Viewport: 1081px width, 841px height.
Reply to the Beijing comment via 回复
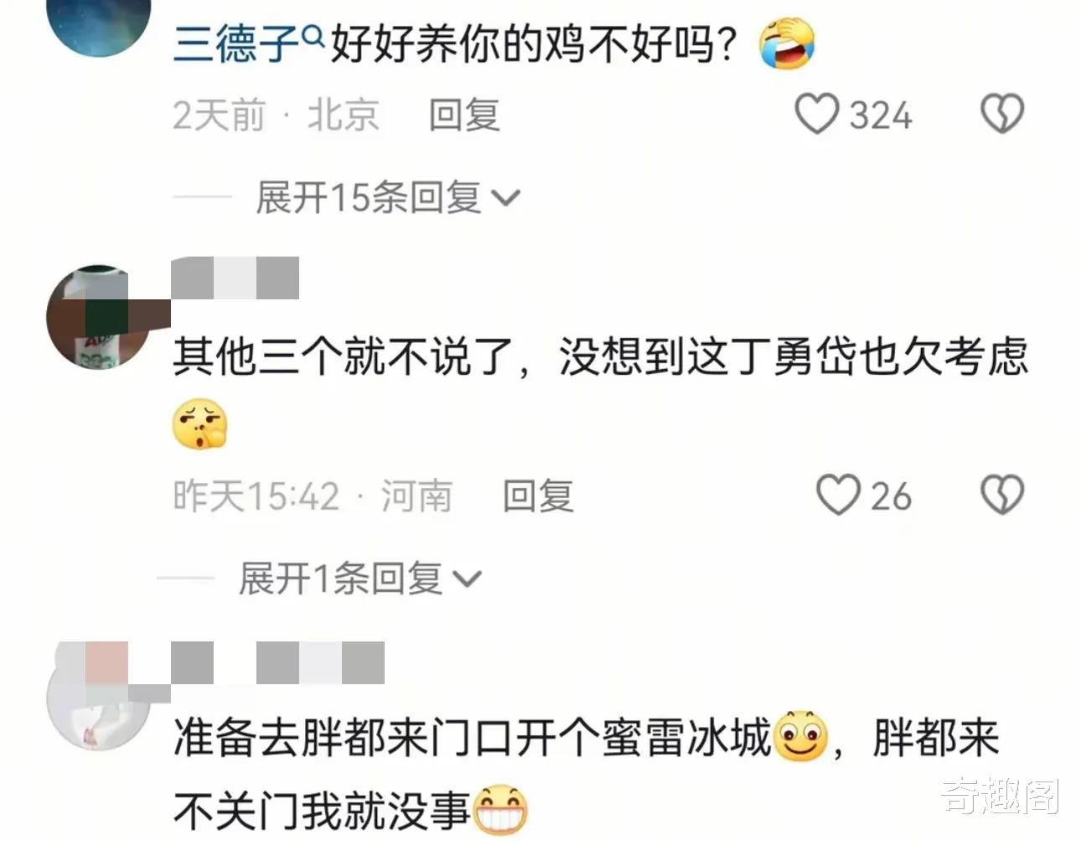(464, 115)
